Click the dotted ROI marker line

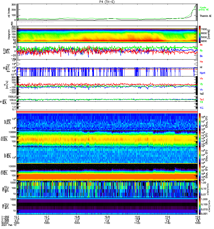click(35, 22)
